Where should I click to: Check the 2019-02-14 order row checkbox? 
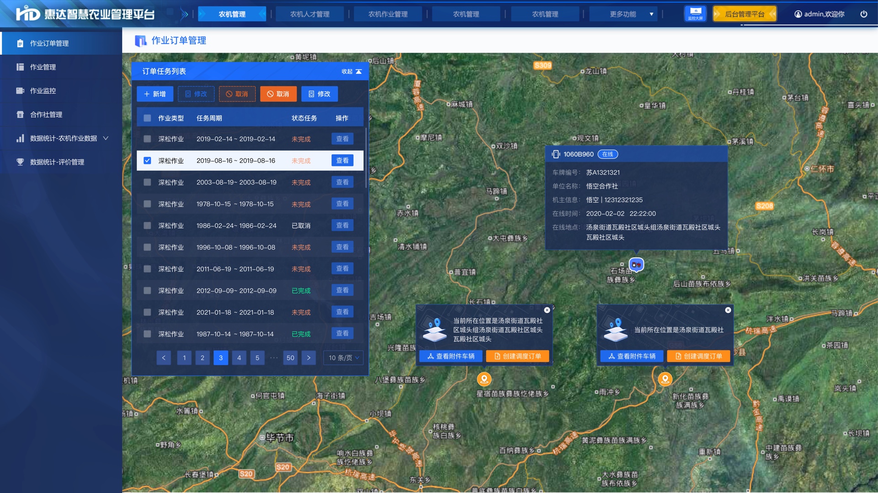click(147, 139)
